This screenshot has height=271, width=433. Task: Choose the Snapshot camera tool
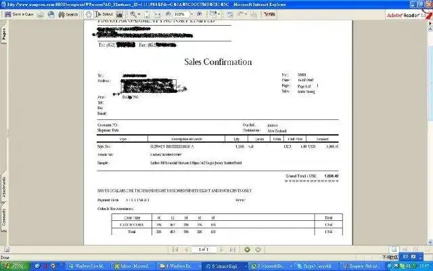[119, 14]
